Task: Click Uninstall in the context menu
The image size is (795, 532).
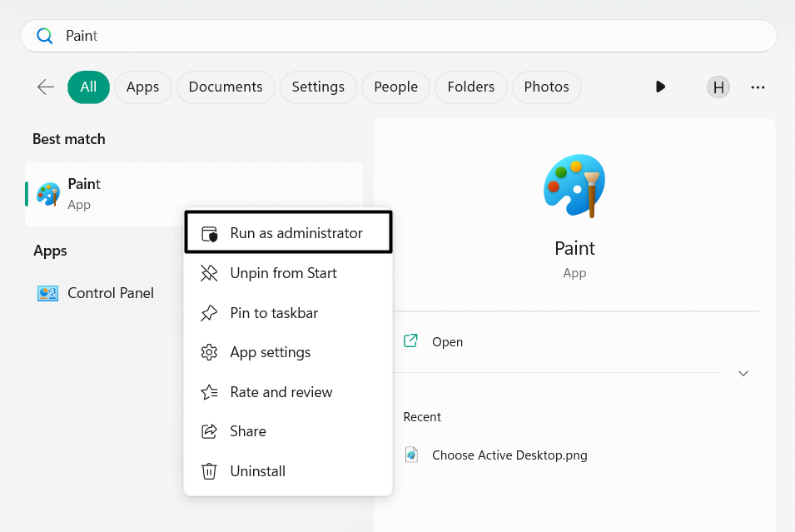Action: (x=257, y=471)
